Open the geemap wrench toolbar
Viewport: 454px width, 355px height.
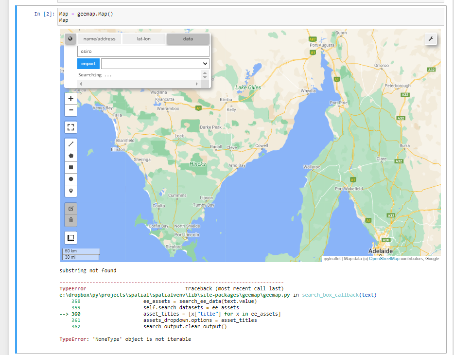coord(431,39)
